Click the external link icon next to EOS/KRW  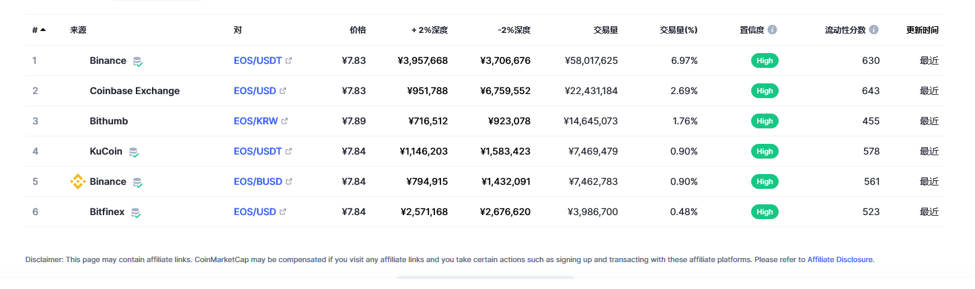pos(284,121)
